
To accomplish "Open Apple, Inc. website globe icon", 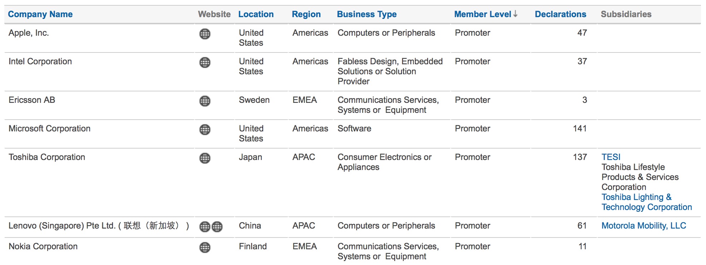I will click(205, 34).
